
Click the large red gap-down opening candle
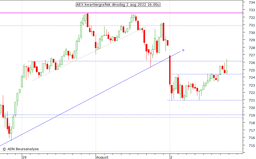click(x=170, y=70)
